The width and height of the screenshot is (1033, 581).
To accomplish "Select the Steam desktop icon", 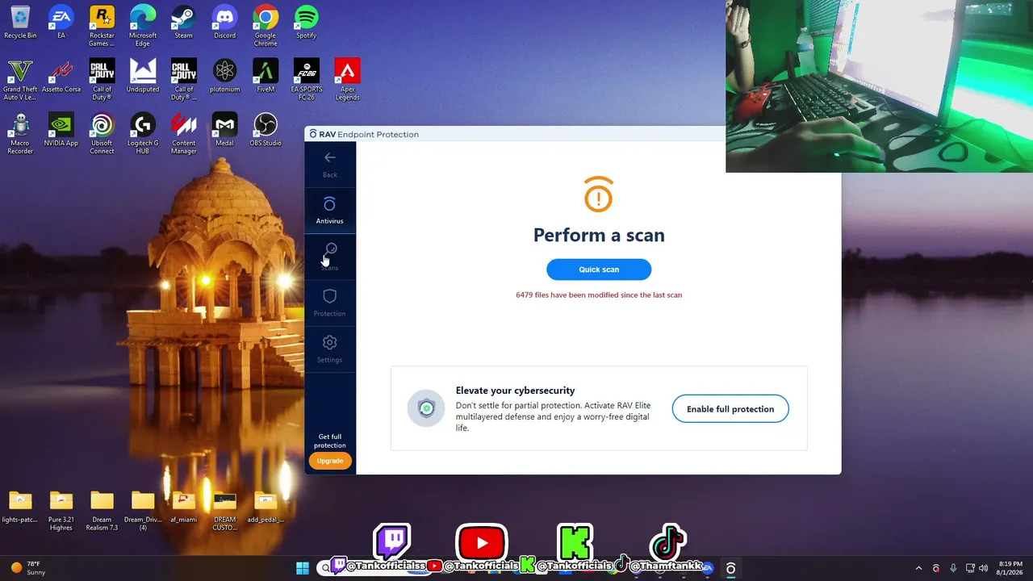I will [184, 23].
